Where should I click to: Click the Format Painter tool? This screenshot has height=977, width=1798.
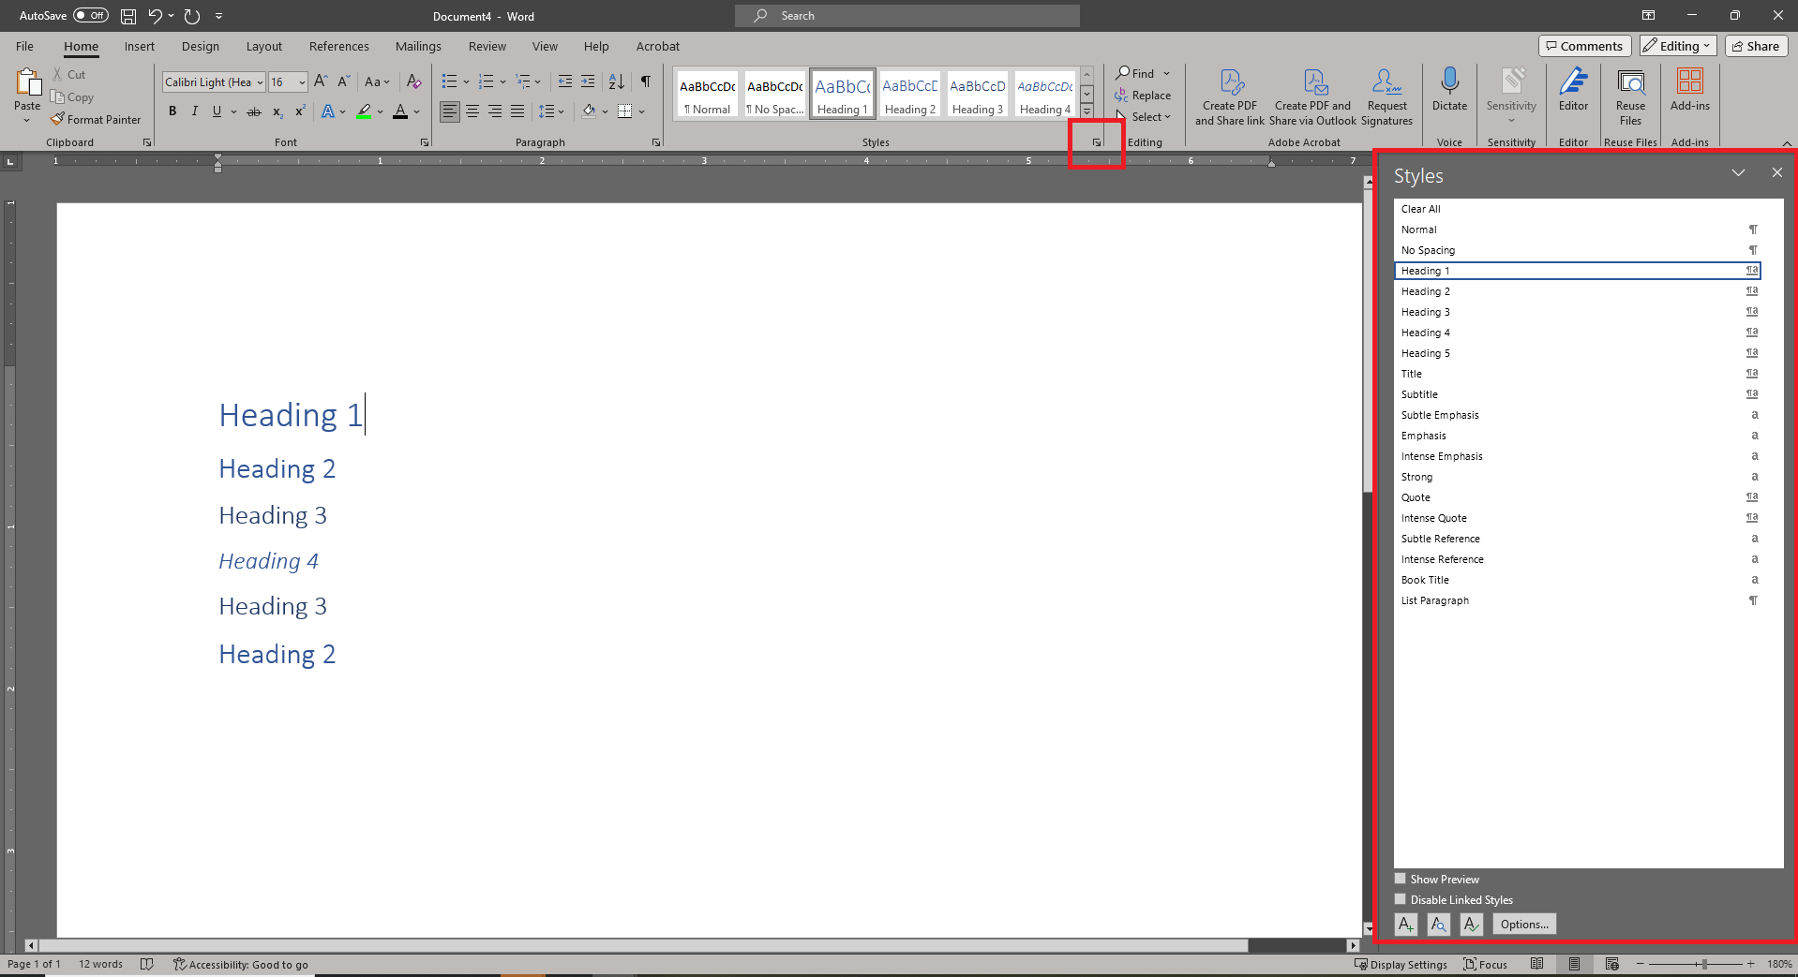tap(96, 120)
